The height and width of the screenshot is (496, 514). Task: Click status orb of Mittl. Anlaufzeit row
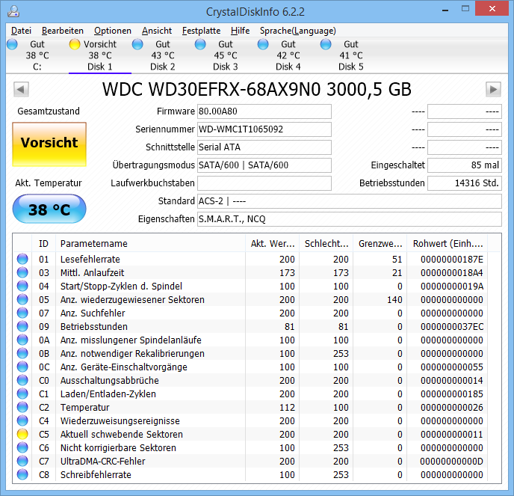coord(22,272)
